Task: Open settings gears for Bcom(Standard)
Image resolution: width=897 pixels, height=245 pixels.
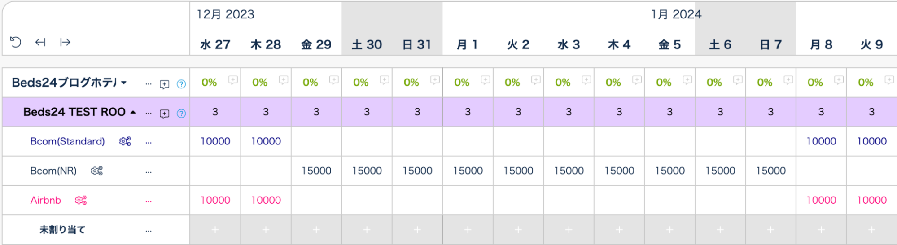Action: coord(125,141)
